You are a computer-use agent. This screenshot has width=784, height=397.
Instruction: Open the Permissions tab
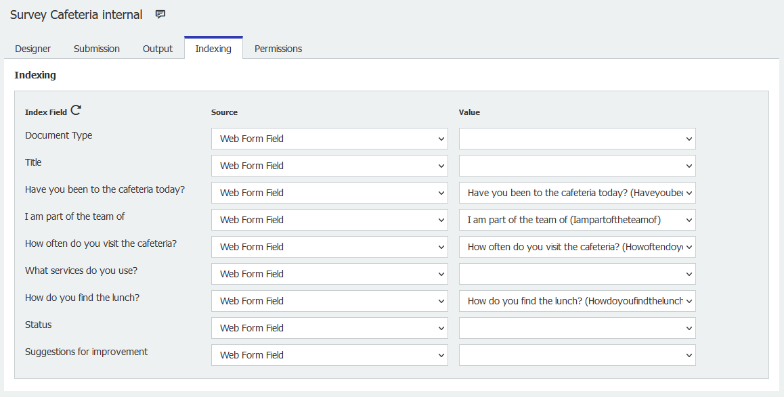coord(278,49)
